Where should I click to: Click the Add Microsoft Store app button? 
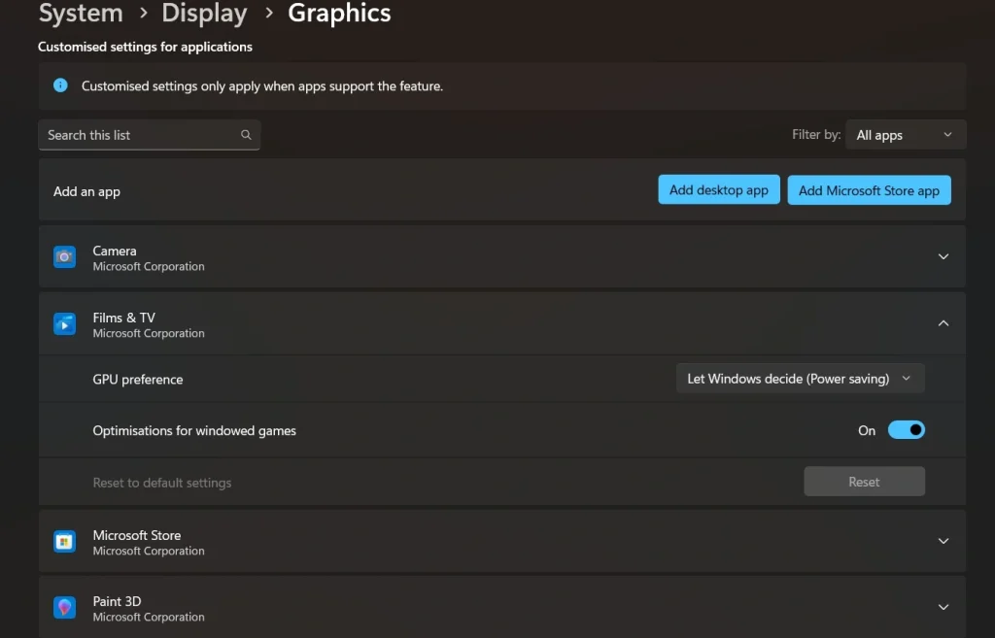click(x=869, y=189)
